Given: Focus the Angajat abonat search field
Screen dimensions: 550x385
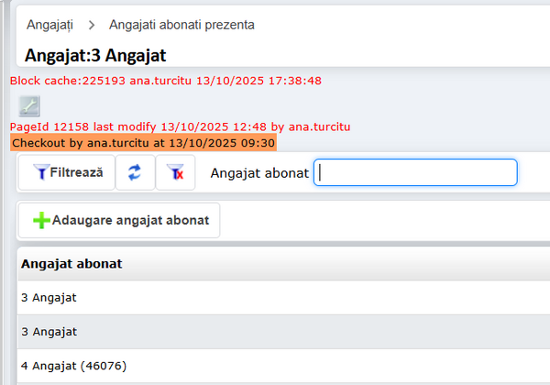Looking at the screenshot, I should [415, 172].
